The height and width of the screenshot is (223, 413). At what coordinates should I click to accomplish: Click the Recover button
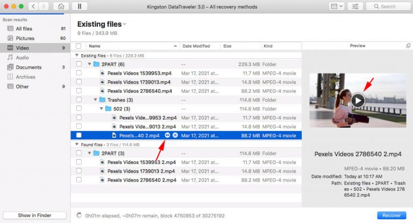click(391, 215)
